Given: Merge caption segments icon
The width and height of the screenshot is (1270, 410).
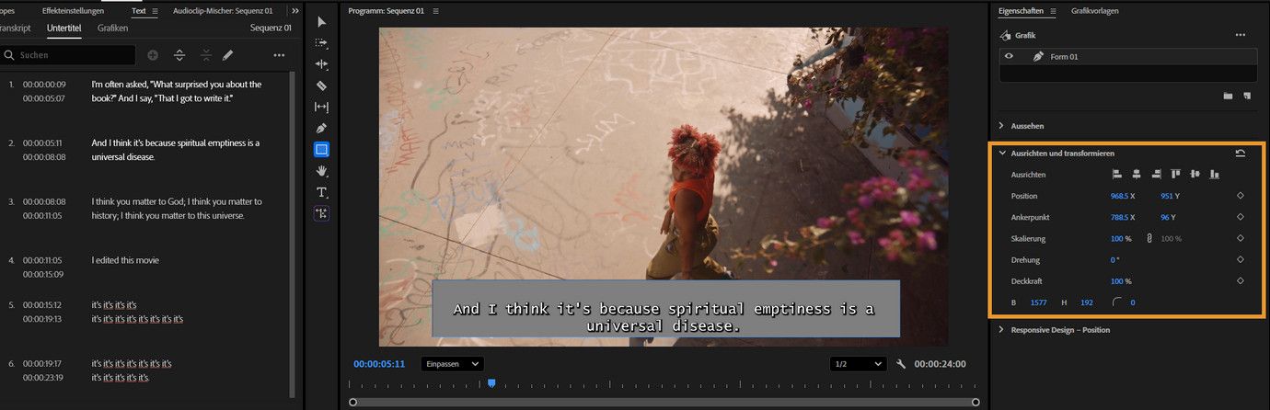Looking at the screenshot, I should tap(205, 55).
